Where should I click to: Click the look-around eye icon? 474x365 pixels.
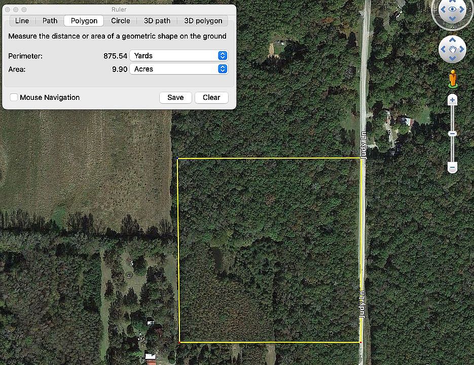click(452, 9)
